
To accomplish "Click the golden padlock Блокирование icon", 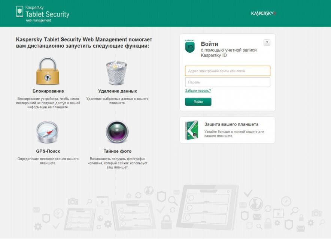I will click(x=48, y=71).
